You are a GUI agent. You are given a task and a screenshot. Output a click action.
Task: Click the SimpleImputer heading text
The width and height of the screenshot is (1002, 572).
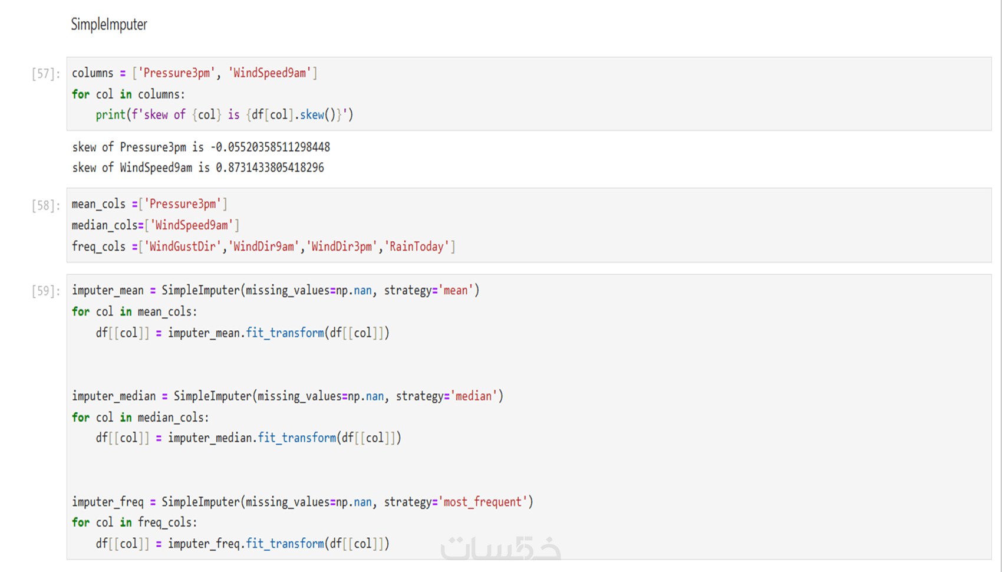109,25
